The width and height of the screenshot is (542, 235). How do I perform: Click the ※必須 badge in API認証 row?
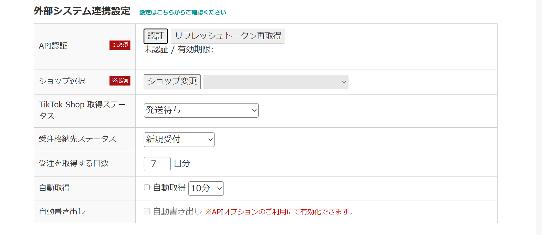[120, 45]
